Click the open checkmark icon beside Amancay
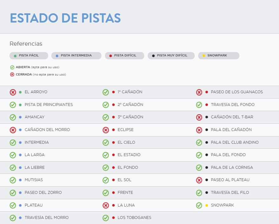This screenshot has width=279, height=224. click(x=13, y=117)
